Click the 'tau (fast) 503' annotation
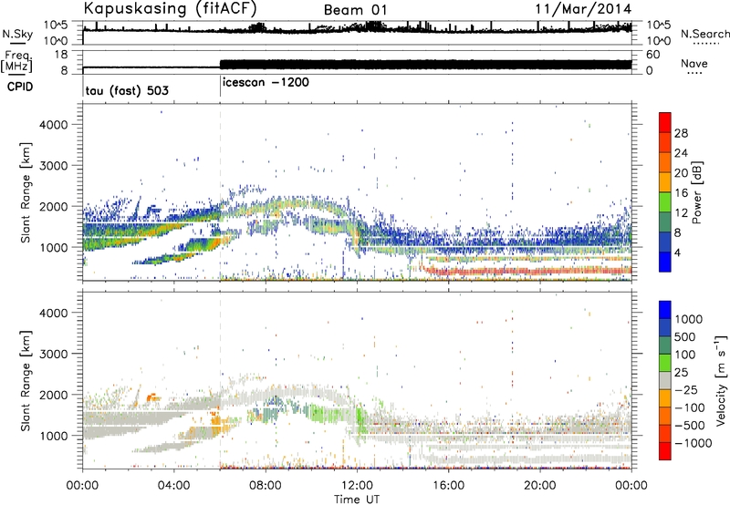 pos(127,90)
